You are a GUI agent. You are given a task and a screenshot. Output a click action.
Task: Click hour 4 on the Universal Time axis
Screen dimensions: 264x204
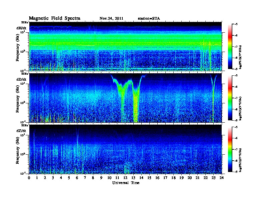tap(61, 178)
